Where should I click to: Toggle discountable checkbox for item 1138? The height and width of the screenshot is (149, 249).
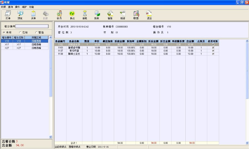(213, 54)
